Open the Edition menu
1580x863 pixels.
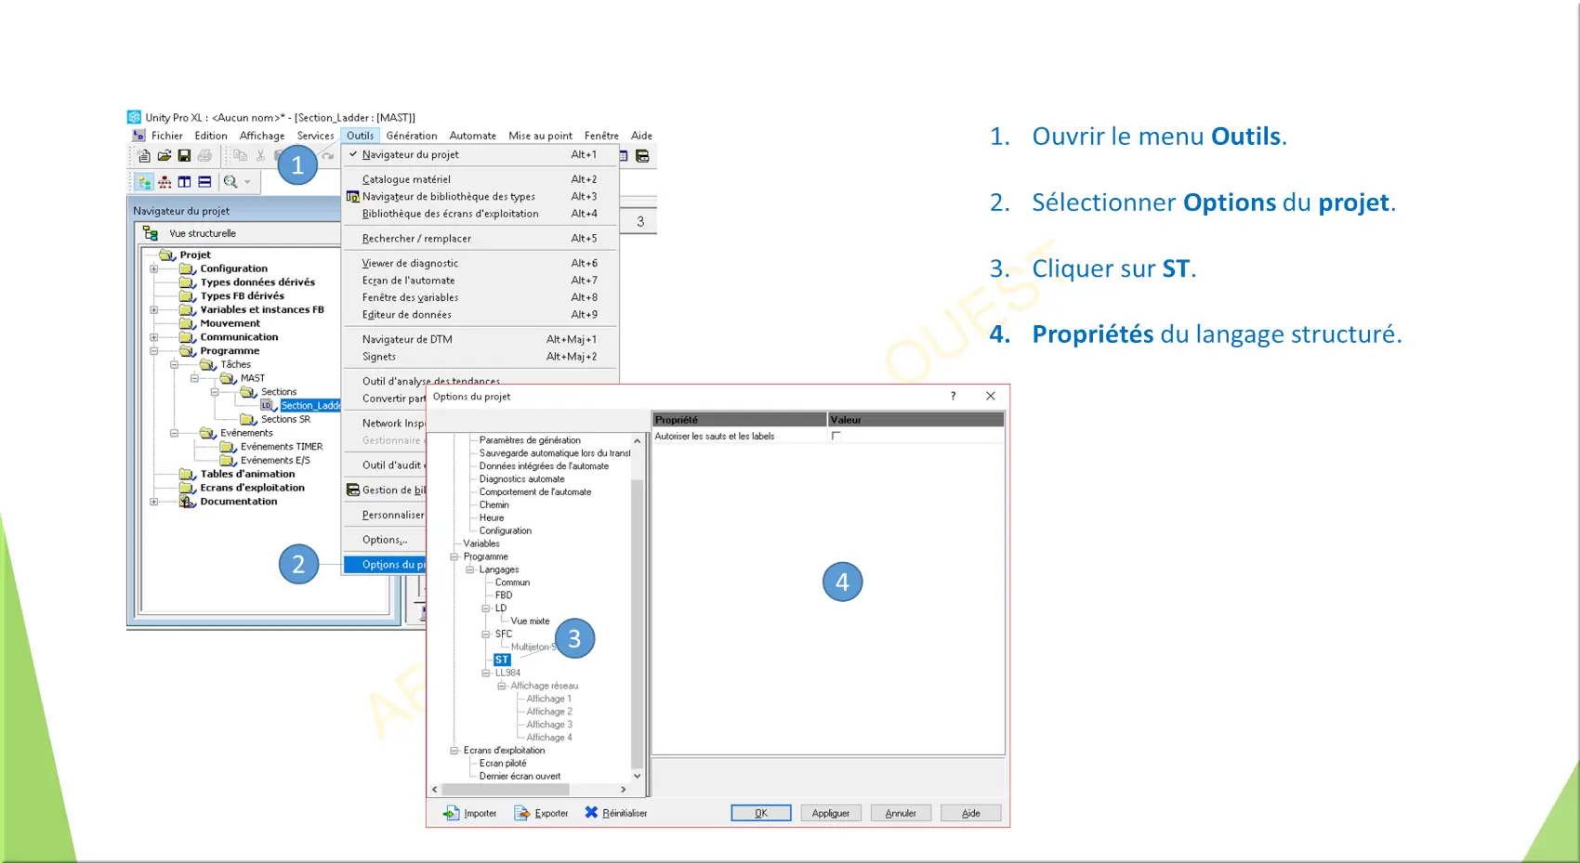click(211, 136)
